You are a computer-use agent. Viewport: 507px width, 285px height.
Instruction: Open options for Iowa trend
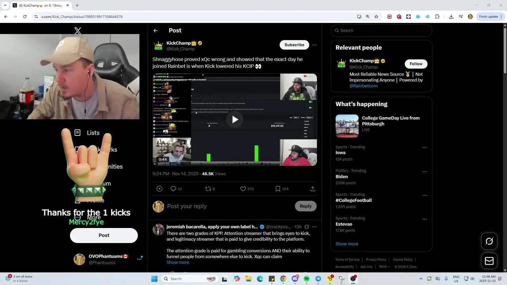425,148
